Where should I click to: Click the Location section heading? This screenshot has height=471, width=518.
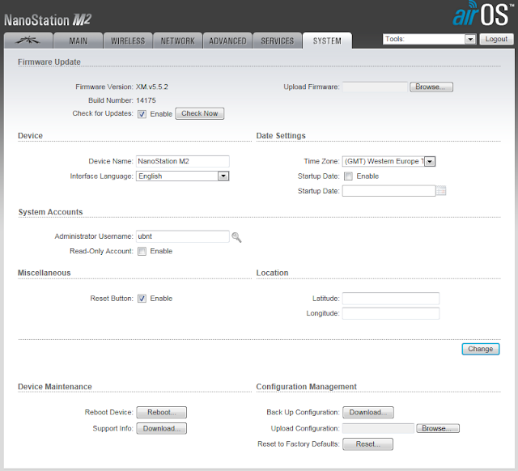pos(272,273)
